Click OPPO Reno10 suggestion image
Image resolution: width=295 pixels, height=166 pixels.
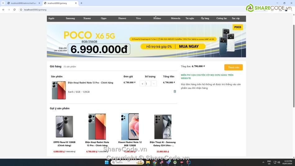64,127
